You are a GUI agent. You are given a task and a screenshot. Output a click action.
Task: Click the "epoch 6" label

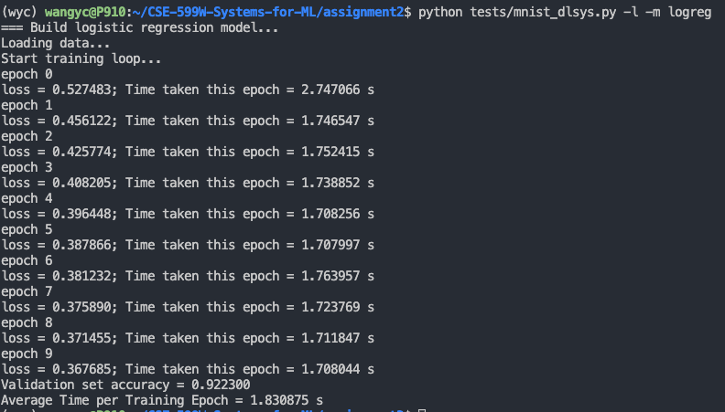click(27, 260)
